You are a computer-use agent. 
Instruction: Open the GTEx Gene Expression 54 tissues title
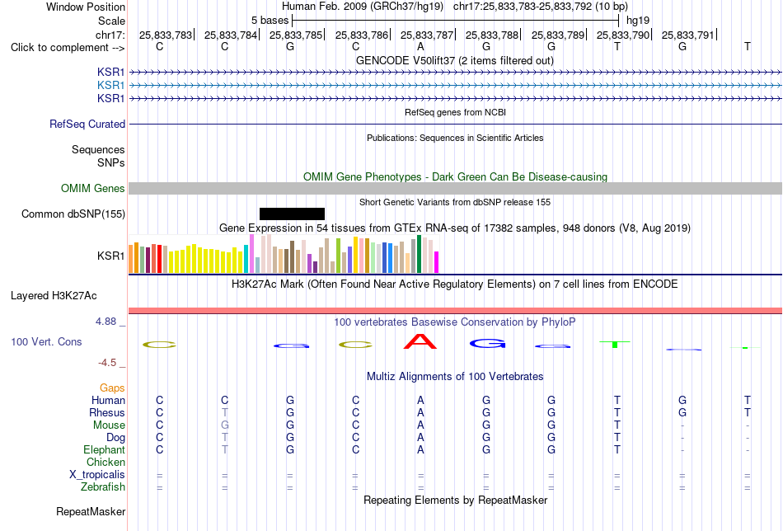coord(455,228)
